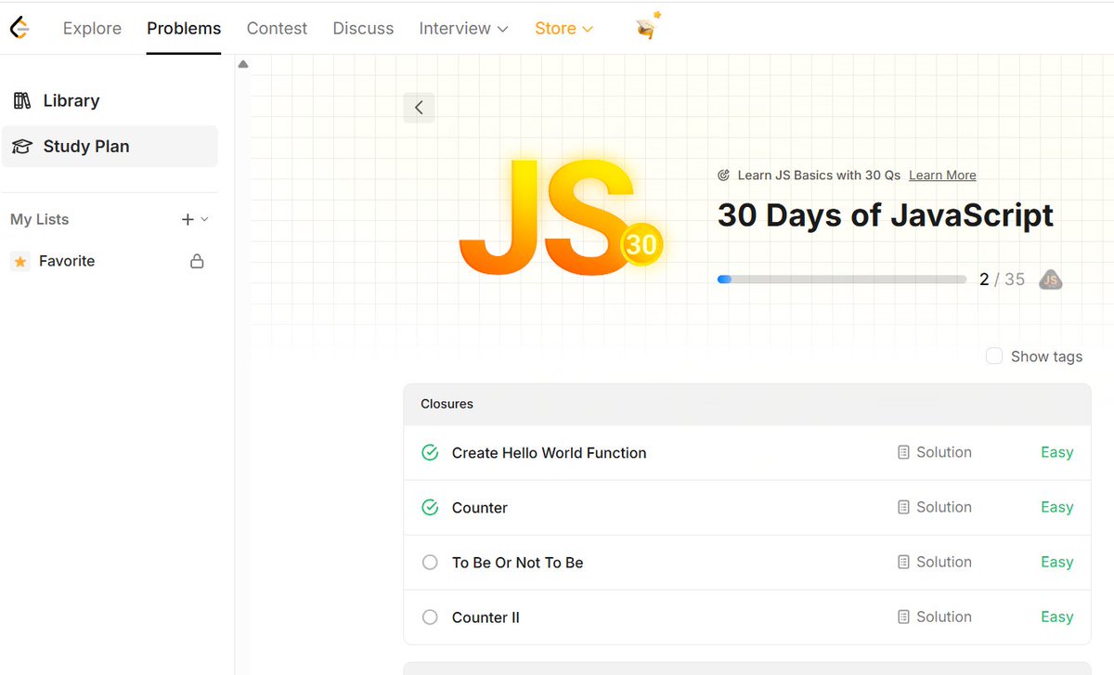
Task: Click the To Be Or Not To Be status circle
Action: (430, 563)
